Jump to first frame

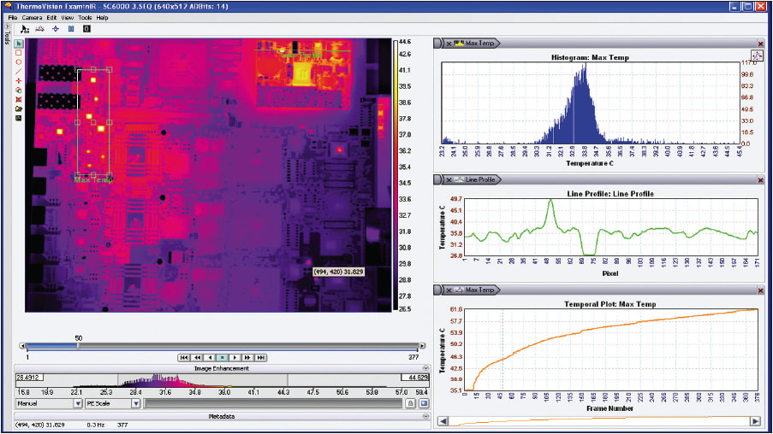(x=184, y=358)
